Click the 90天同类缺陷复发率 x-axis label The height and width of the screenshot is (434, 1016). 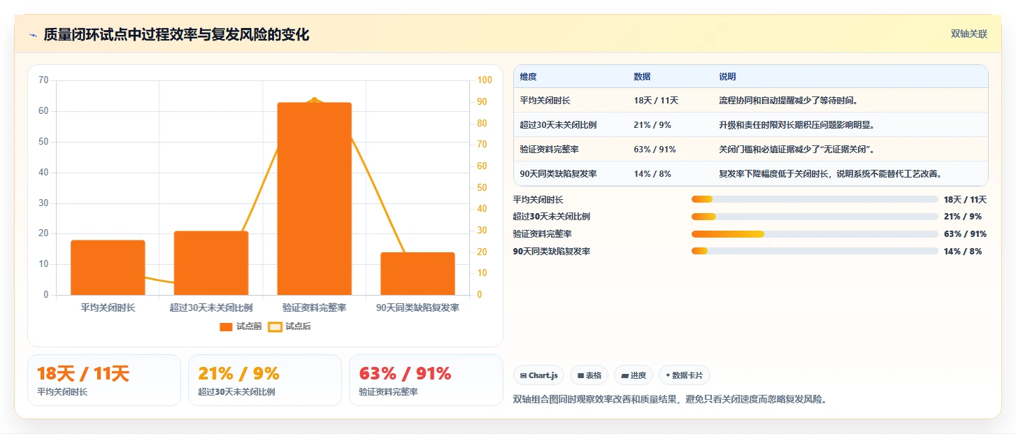pos(417,308)
